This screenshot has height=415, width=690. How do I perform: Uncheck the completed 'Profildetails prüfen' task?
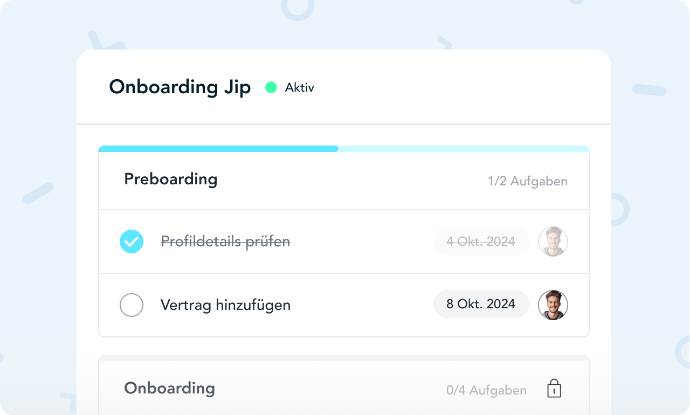point(132,241)
